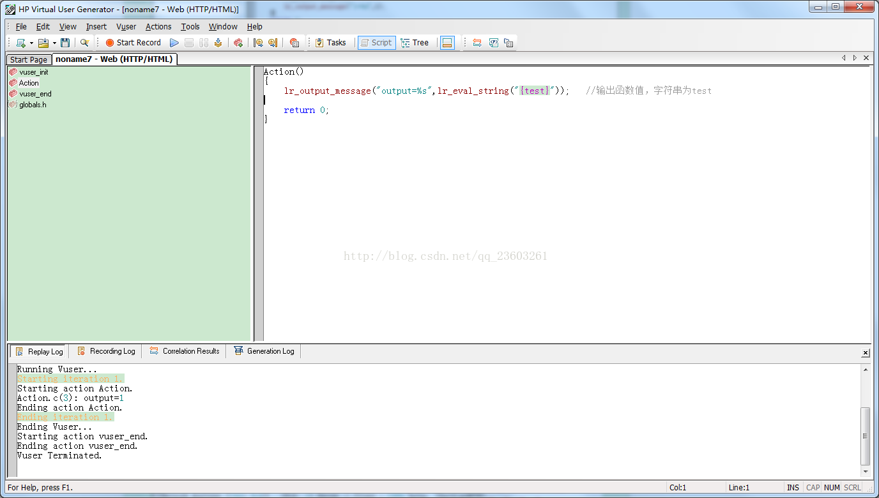Screen dimensions: 879x498
Task: Save the script with the floppy disk icon
Action: click(65, 43)
